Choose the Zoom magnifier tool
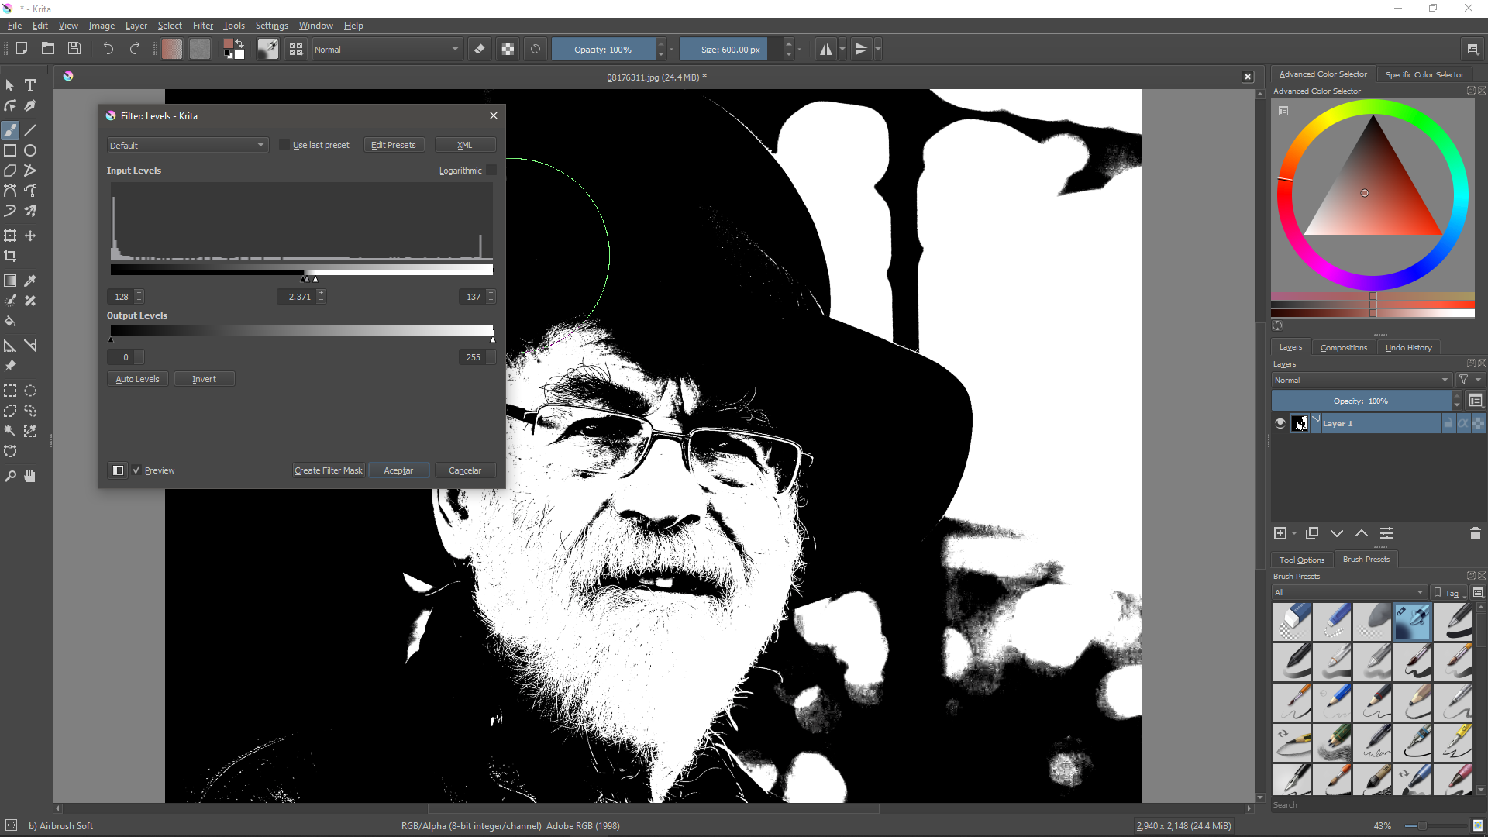The image size is (1488, 837). [10, 477]
